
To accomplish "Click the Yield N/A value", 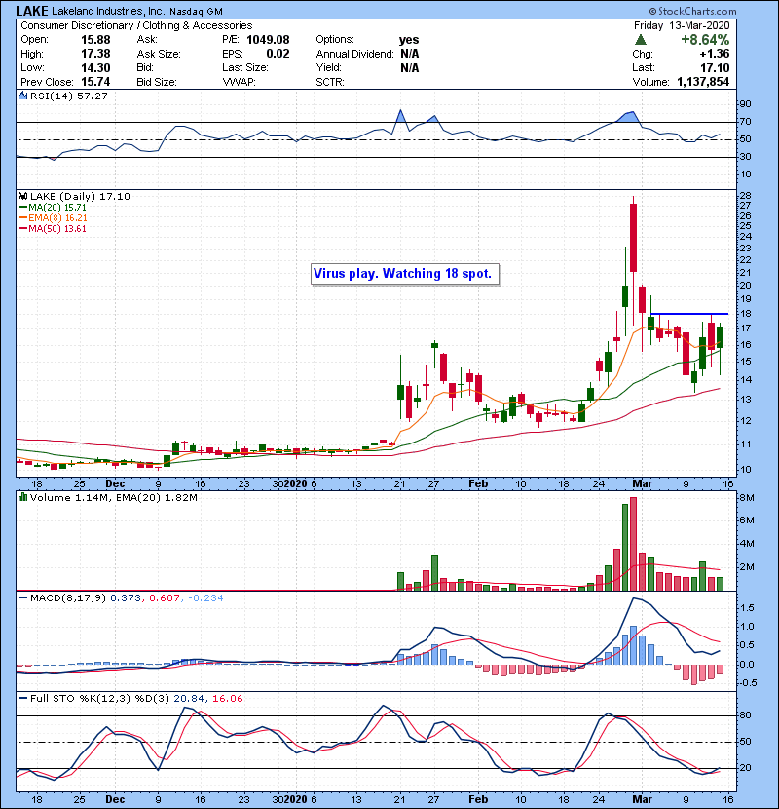I will [x=409, y=67].
